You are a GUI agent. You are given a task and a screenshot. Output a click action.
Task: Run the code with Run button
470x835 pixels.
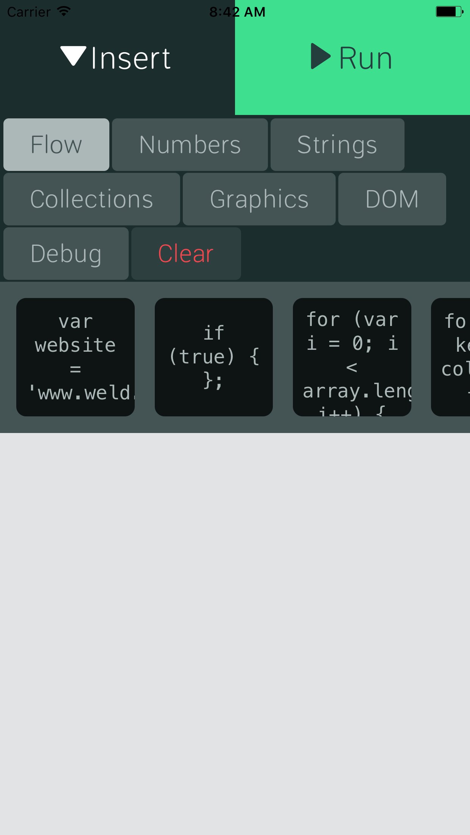(352, 57)
